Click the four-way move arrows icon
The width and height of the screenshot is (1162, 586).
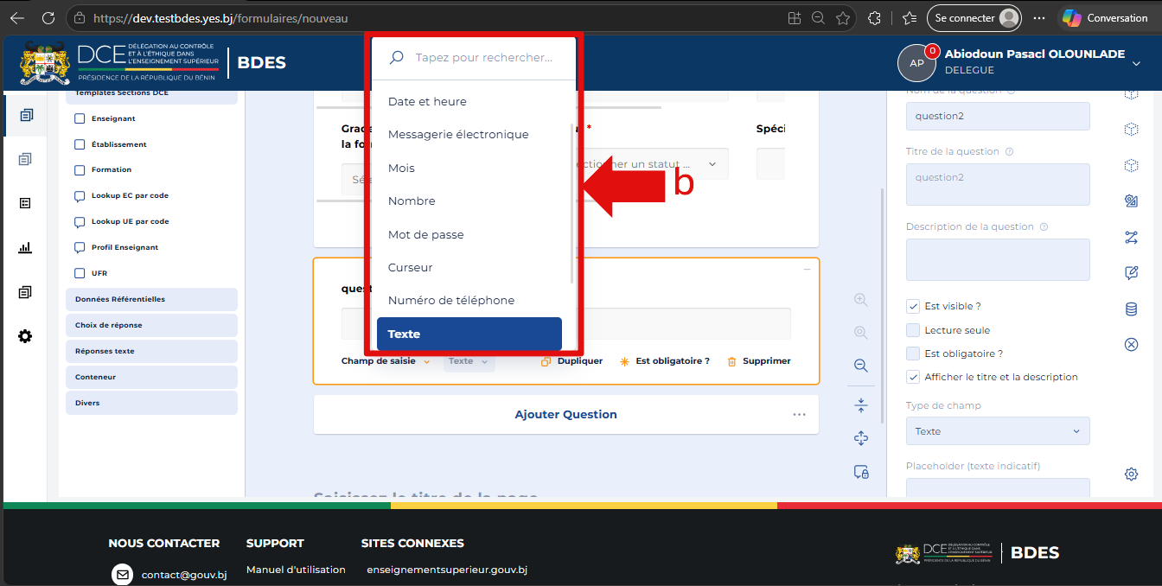[x=860, y=438]
